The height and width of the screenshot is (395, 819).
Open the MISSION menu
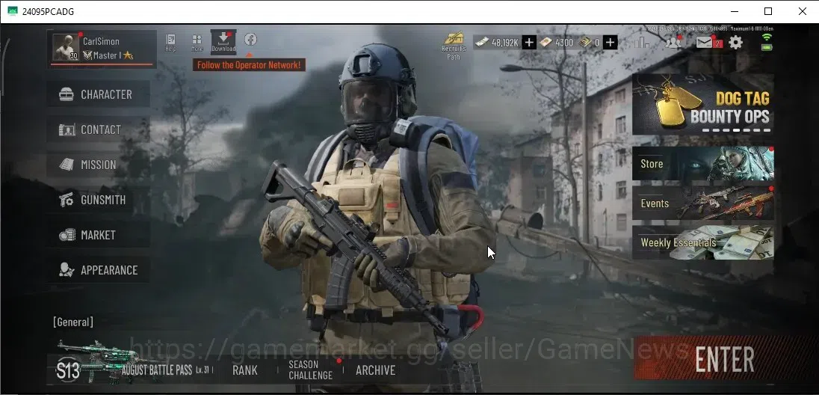pos(98,165)
